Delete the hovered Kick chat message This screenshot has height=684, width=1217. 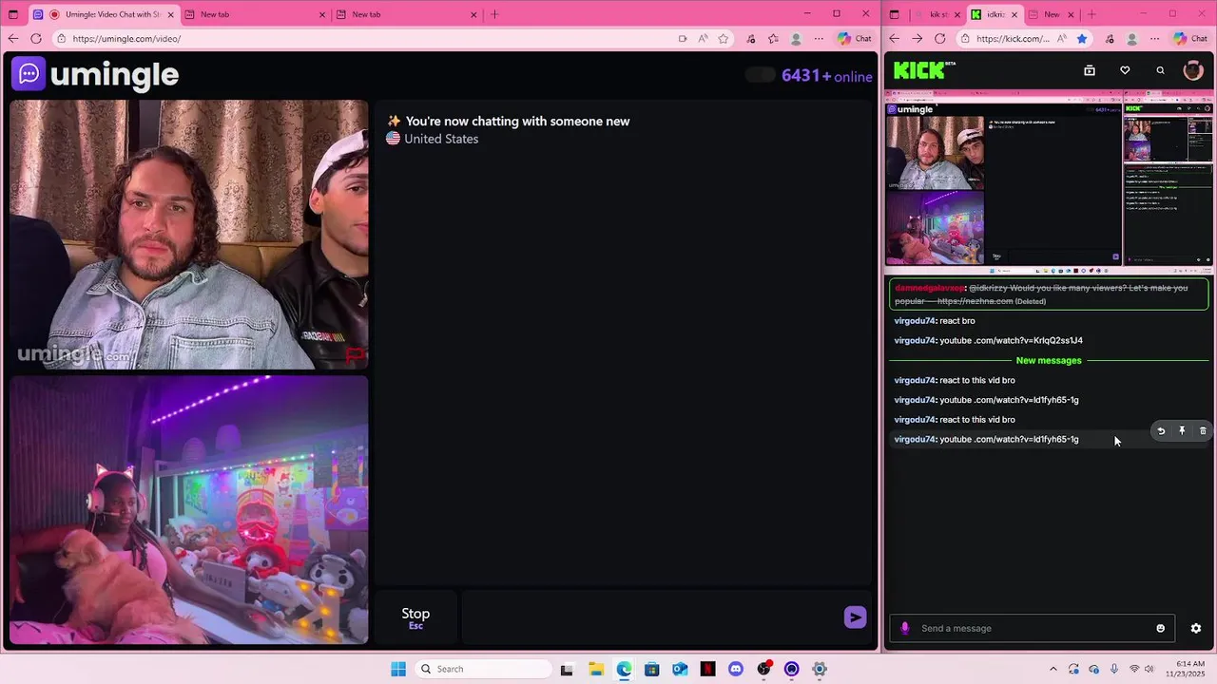[1203, 431]
